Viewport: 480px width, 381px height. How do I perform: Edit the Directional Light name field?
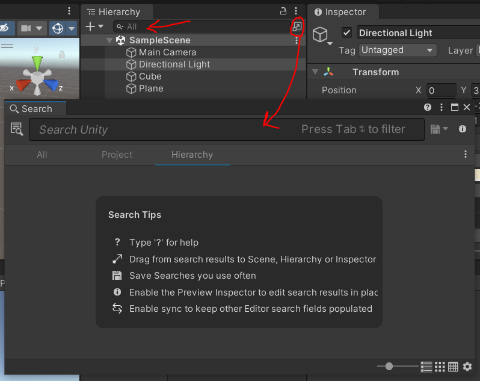pyautogui.click(x=418, y=33)
